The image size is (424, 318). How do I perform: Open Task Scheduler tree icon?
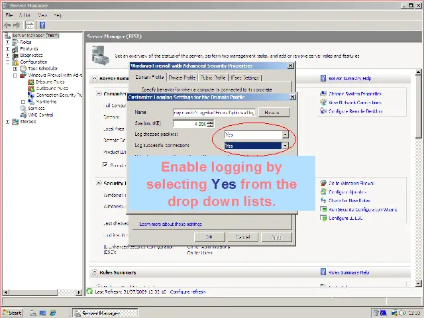[x=23, y=69]
